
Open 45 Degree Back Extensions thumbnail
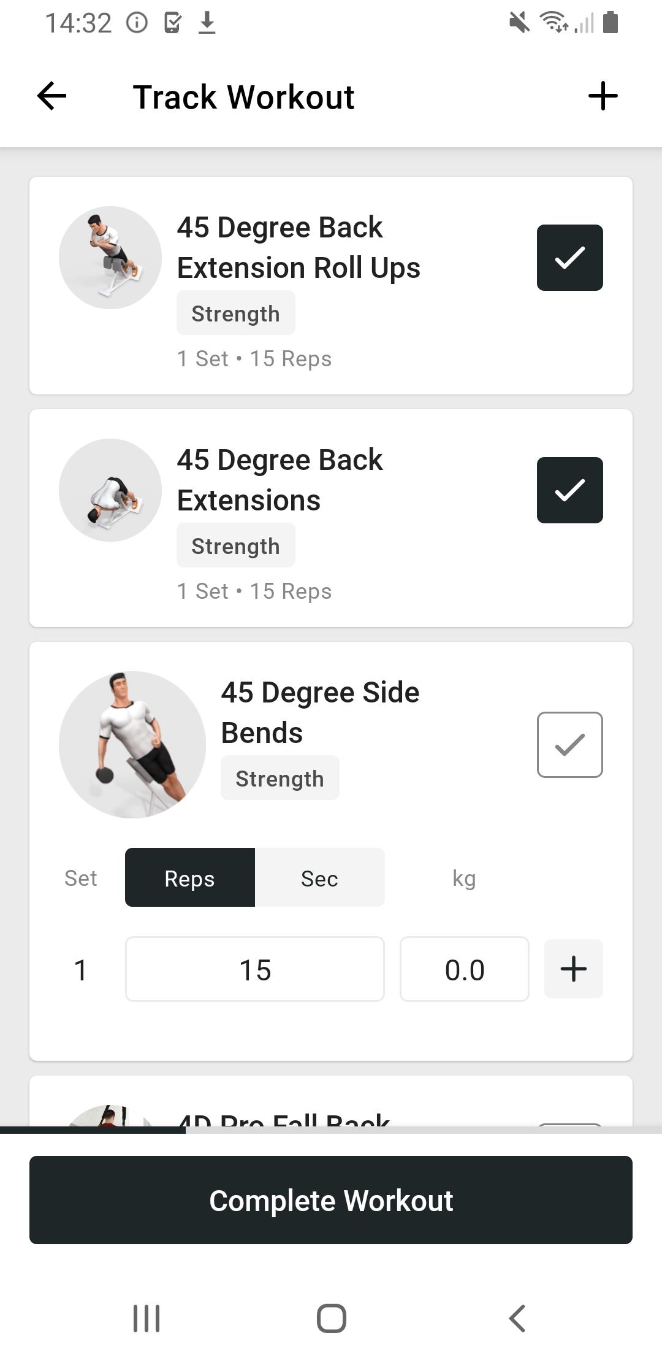[110, 490]
